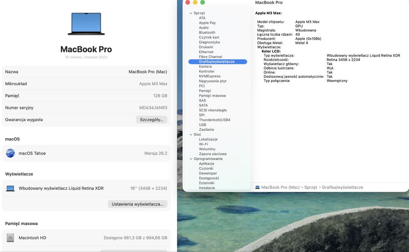Select Zasilanie in the sidebar
Image resolution: width=409 pixels, height=252 pixels.
[x=206, y=129]
